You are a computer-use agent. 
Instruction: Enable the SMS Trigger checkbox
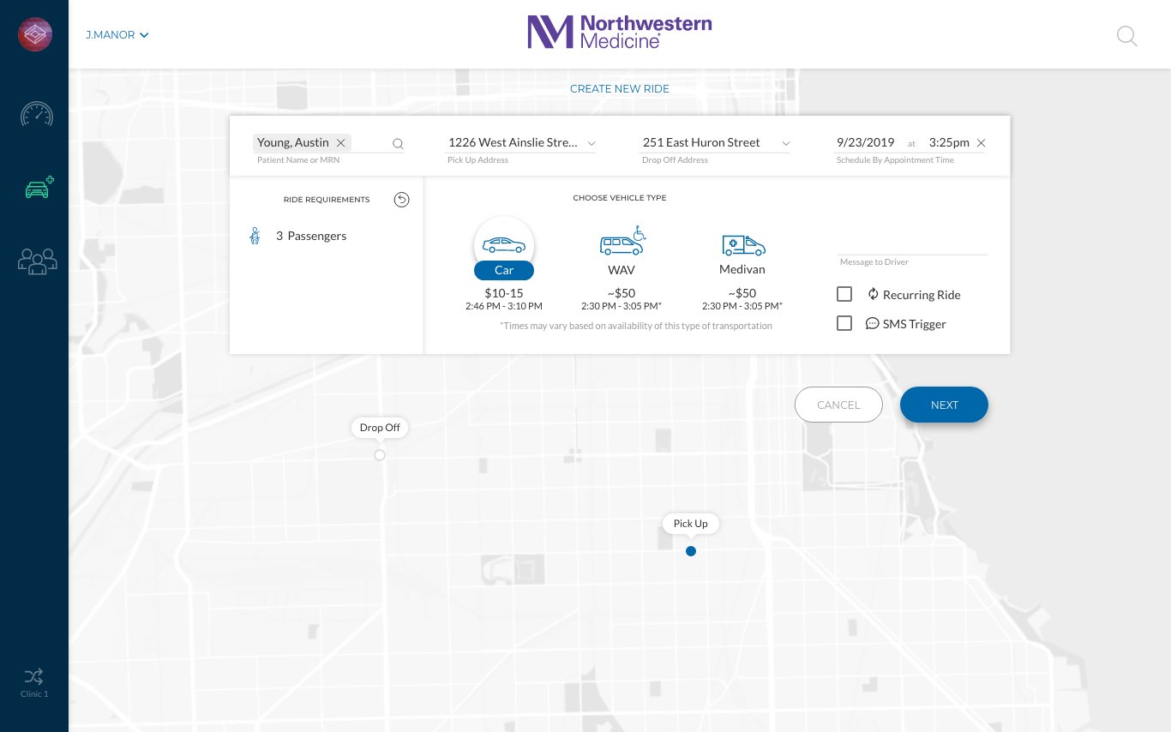844,324
